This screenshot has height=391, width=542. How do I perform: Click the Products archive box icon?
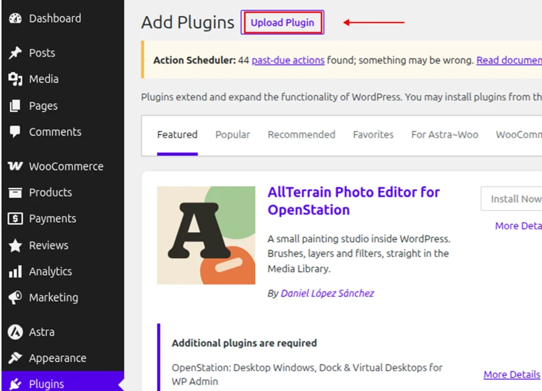(x=15, y=193)
